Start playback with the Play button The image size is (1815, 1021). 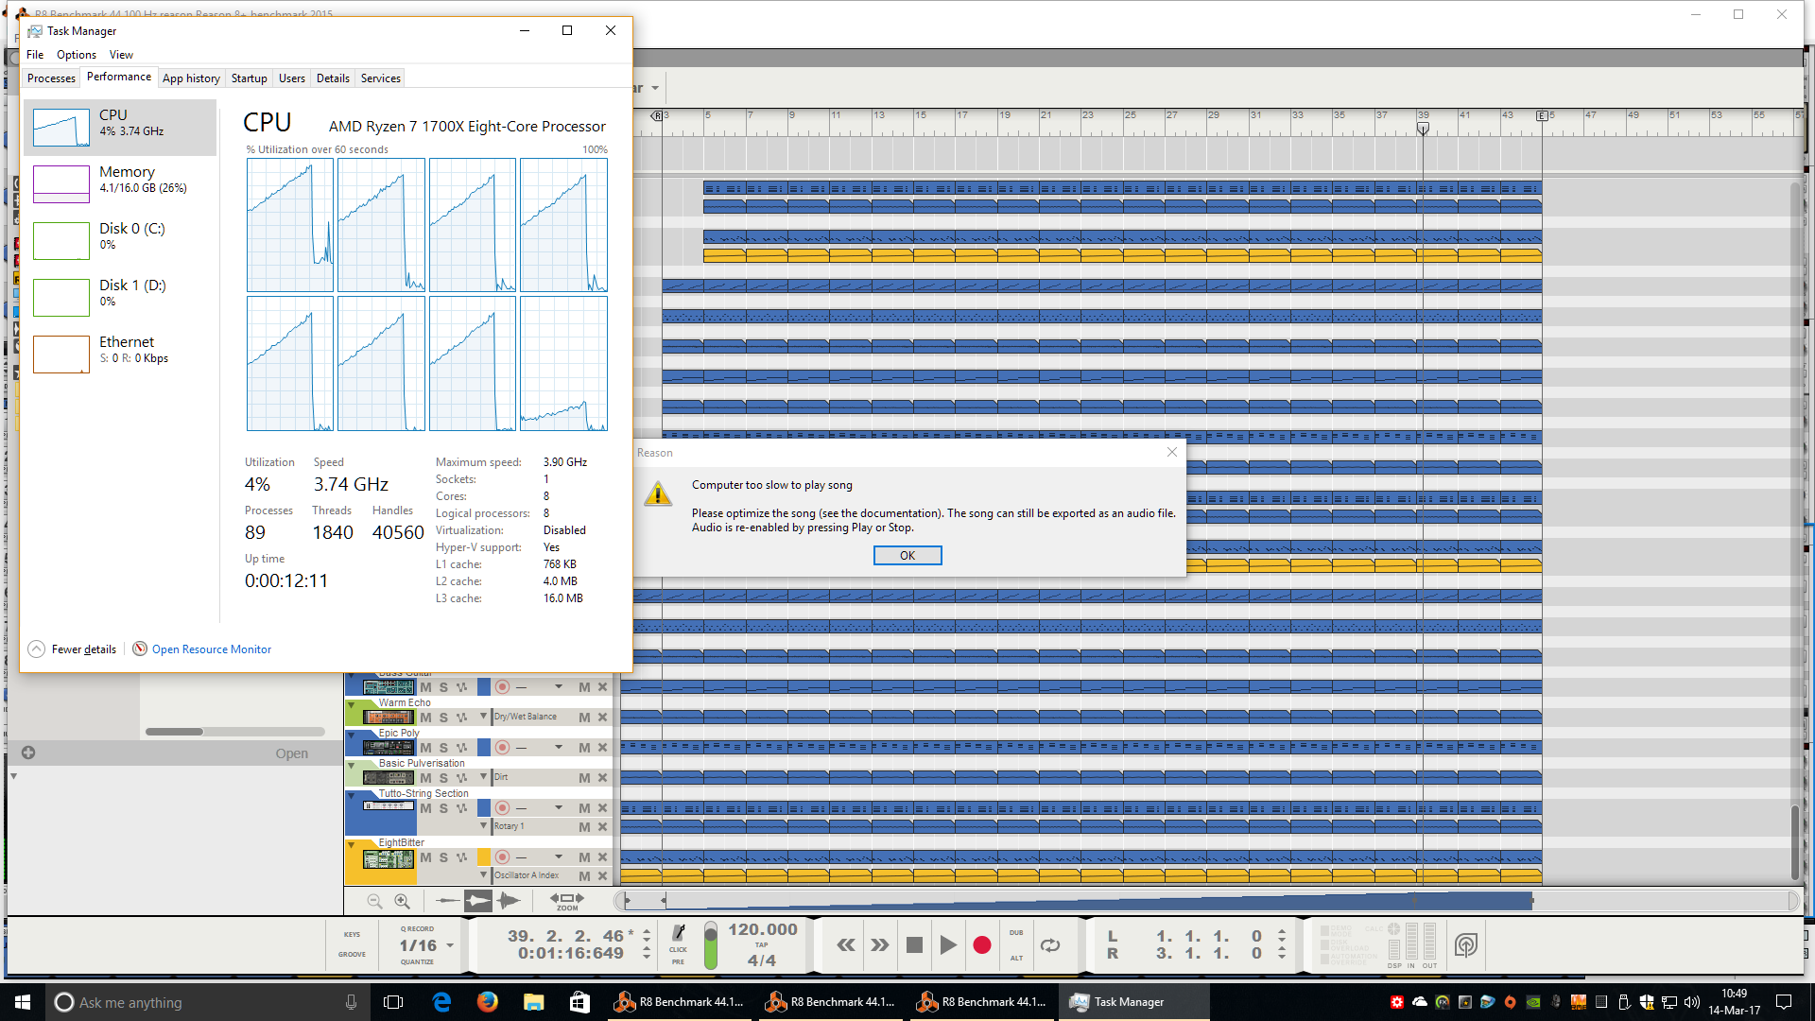[x=948, y=944]
